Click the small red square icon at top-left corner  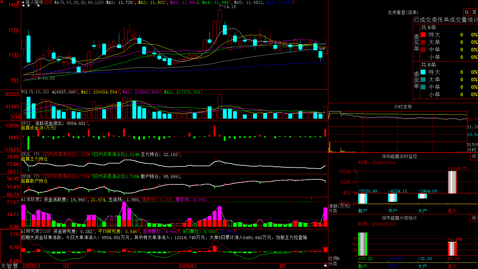(x=1, y=1)
